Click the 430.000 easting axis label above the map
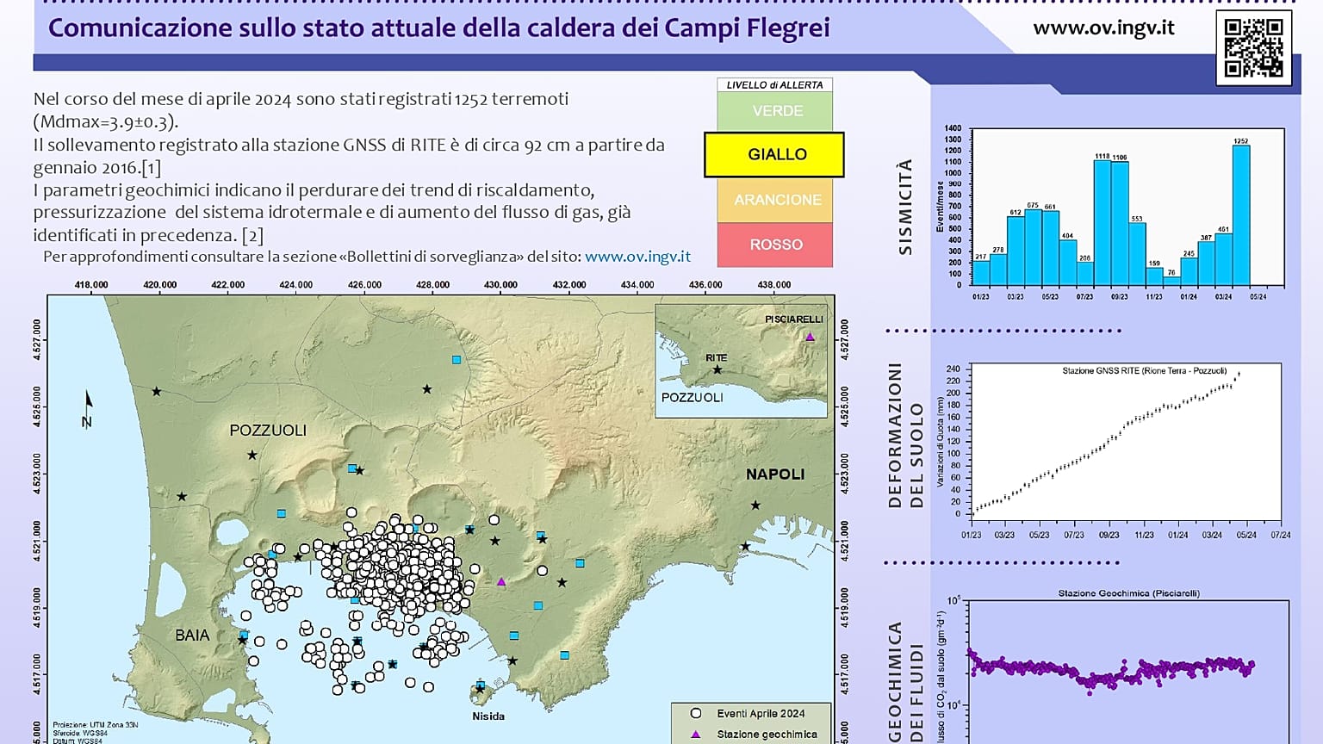Image resolution: width=1323 pixels, height=744 pixels. click(500, 284)
